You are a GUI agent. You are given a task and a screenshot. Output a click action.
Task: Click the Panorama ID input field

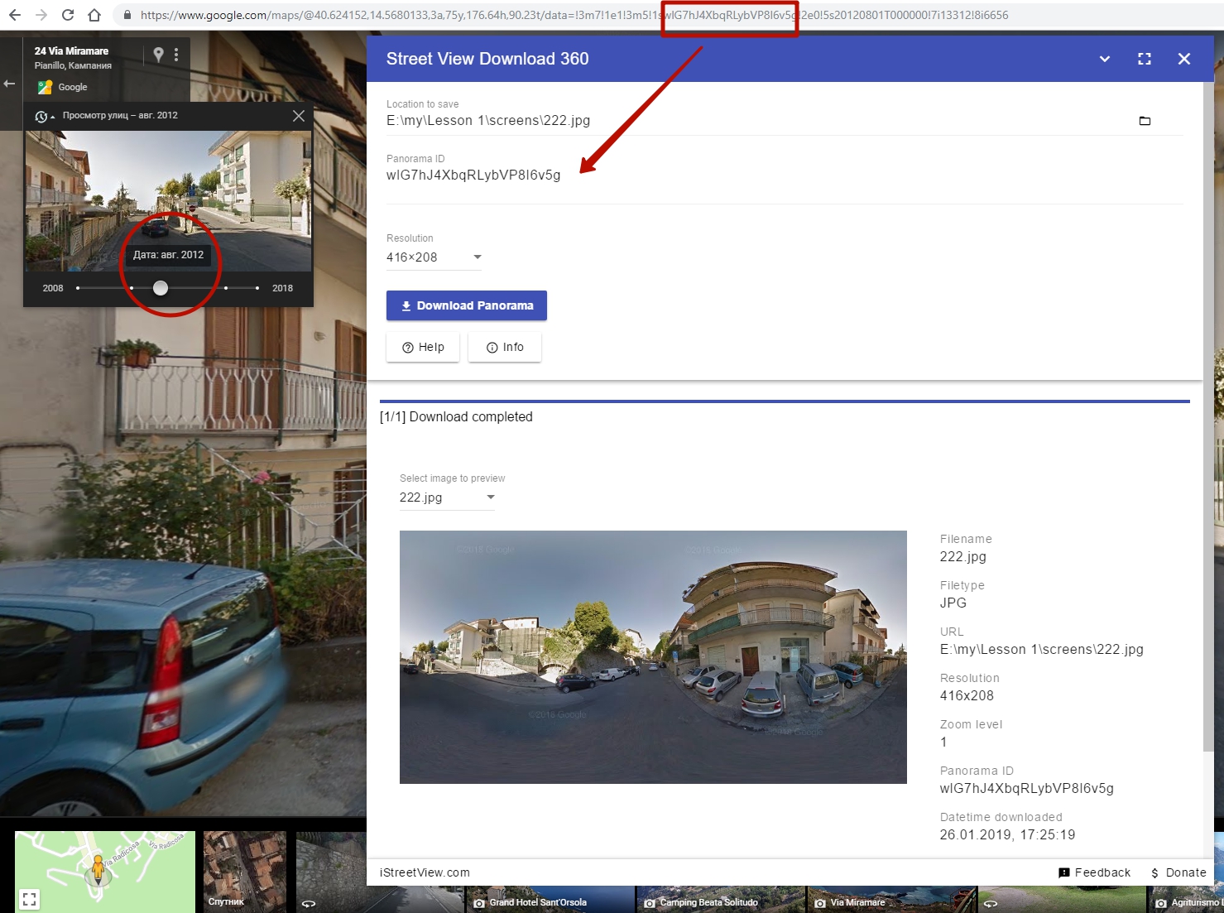(785, 175)
